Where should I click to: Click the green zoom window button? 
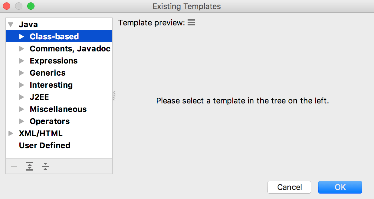point(31,6)
